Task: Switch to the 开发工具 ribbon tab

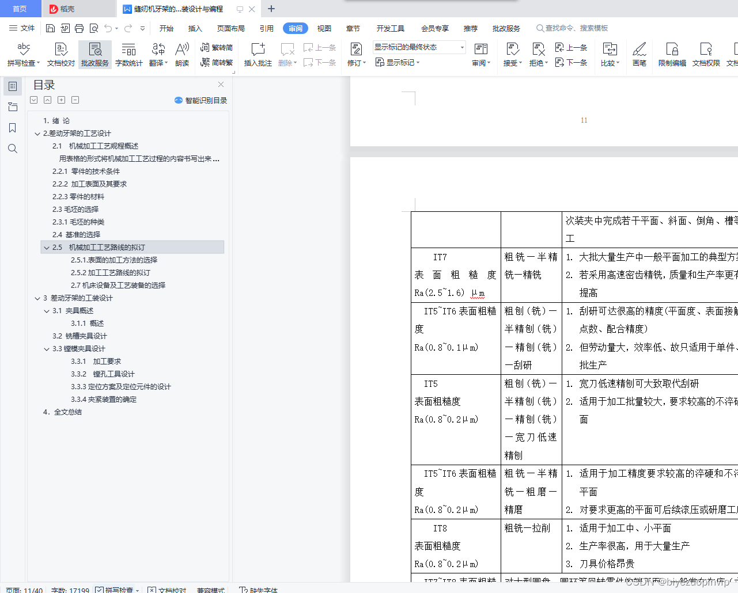Action: 391,28
